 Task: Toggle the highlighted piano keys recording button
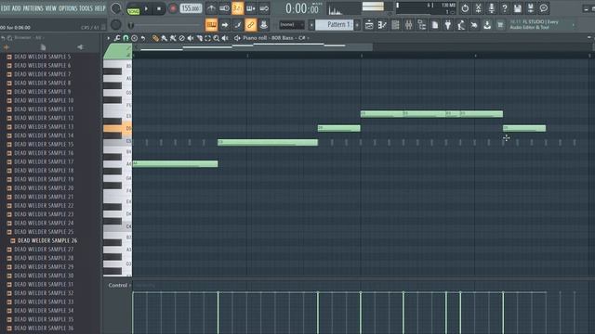(x=211, y=25)
